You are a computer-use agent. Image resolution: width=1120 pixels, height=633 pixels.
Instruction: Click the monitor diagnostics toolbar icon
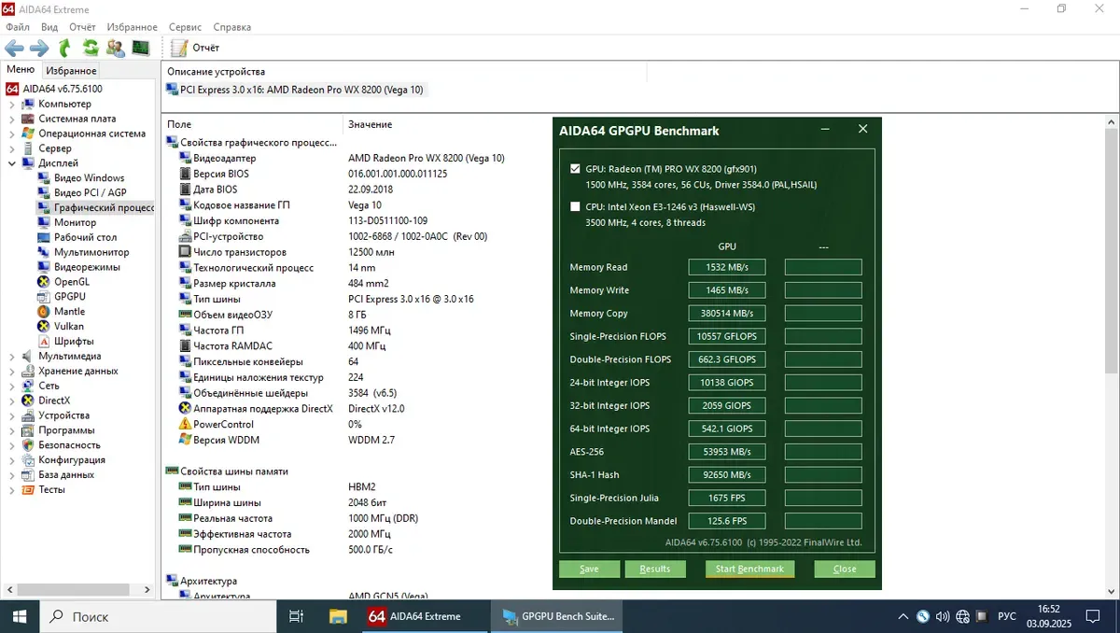tap(141, 48)
